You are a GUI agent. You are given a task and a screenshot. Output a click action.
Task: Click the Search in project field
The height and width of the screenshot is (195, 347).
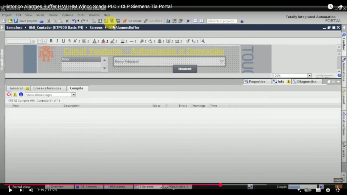[x=222, y=21]
